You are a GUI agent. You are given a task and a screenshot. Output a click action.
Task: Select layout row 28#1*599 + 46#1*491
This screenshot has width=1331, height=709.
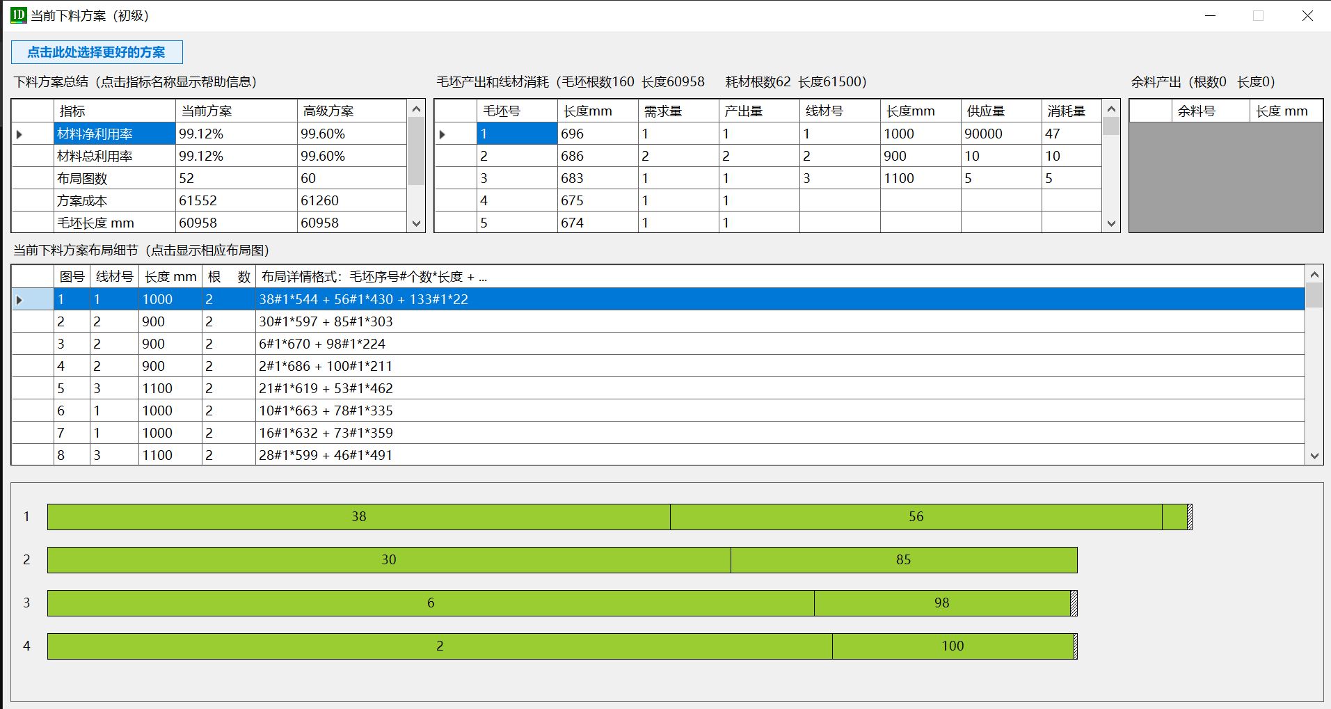658,454
